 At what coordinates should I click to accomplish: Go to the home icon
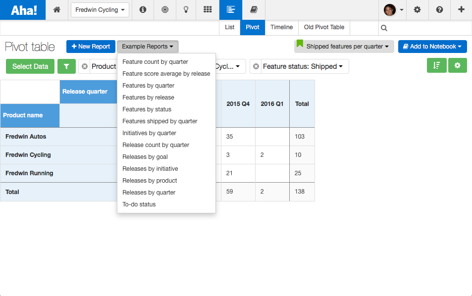click(x=56, y=10)
